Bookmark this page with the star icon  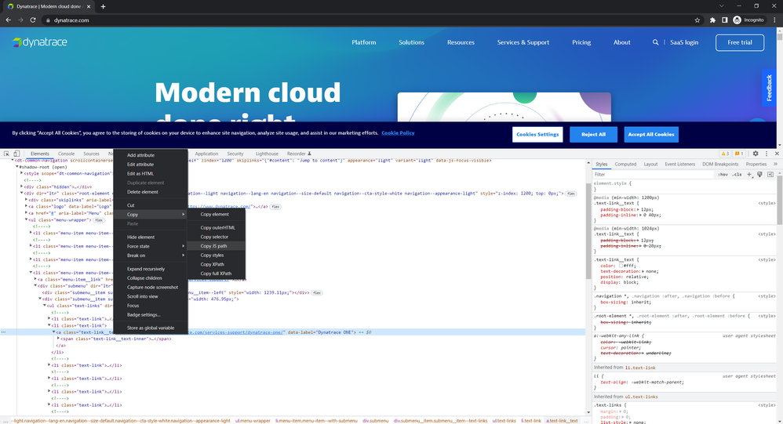coord(697,20)
